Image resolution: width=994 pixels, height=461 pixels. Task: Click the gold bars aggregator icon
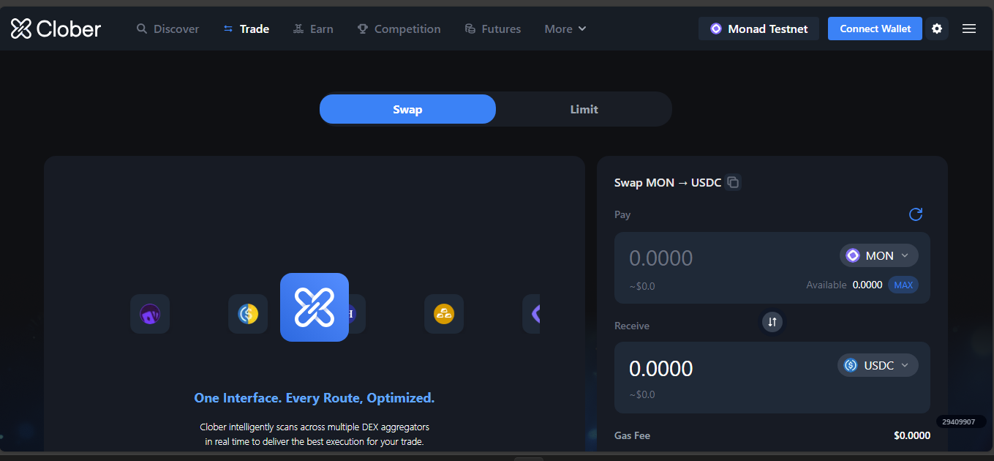pos(444,314)
